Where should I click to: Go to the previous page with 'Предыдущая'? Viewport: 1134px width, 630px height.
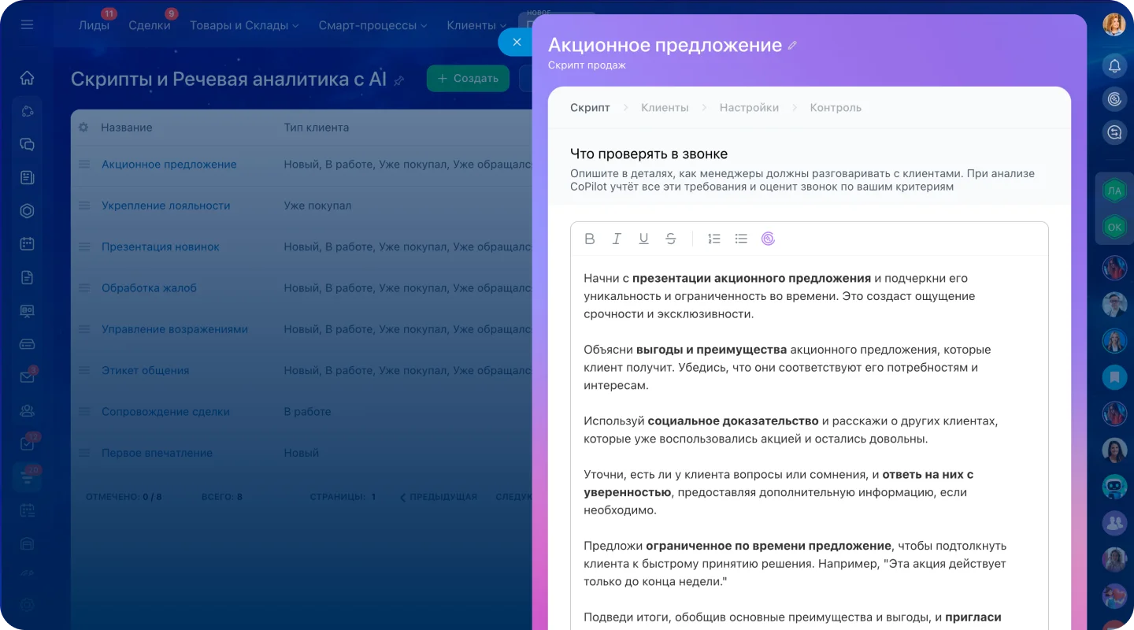(438, 496)
